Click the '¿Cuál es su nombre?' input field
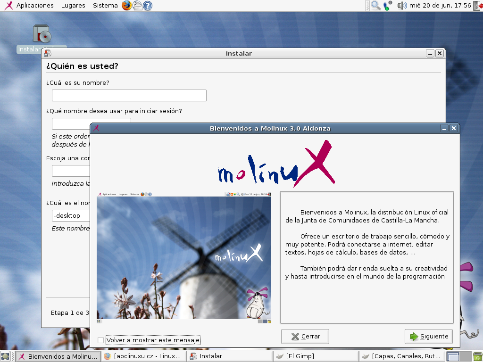The width and height of the screenshot is (483, 362). [129, 95]
